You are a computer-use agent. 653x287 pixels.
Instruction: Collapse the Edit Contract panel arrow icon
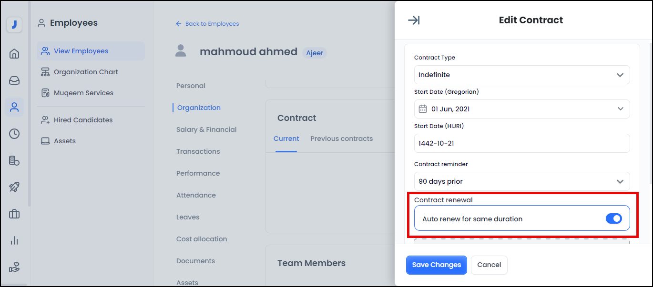(414, 20)
